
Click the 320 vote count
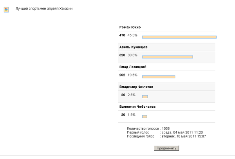[x=122, y=55]
